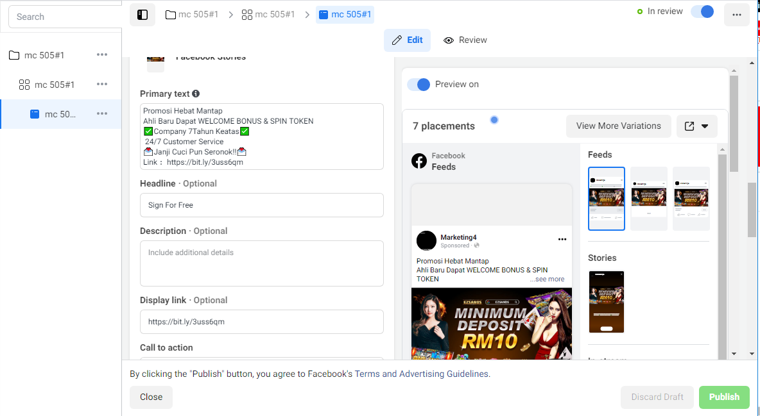Viewport: 760px width, 416px height.
Task: Select the Stories placement thumbnail
Action: tap(607, 302)
